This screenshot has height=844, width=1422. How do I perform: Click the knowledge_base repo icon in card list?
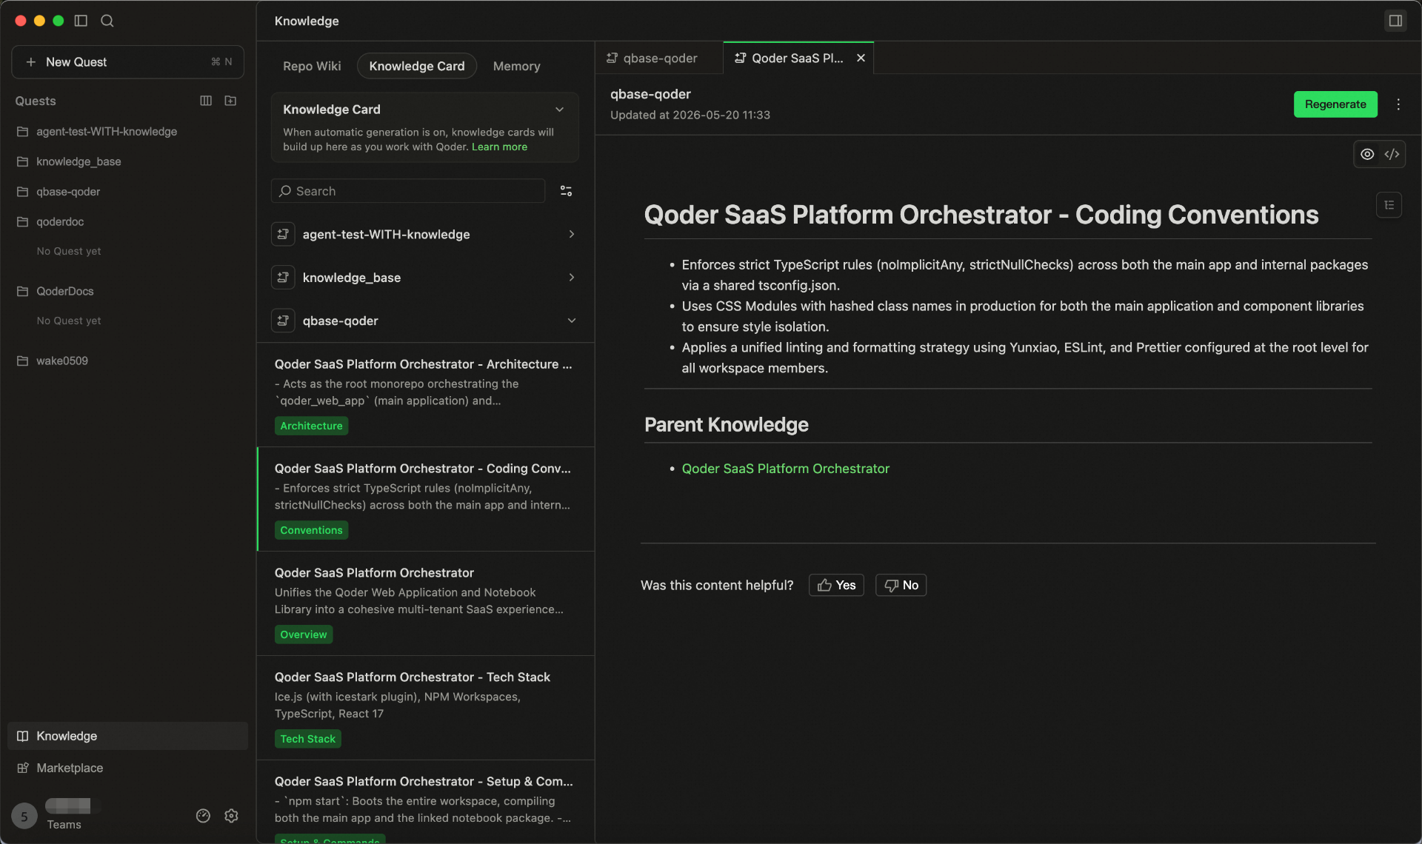click(x=283, y=278)
